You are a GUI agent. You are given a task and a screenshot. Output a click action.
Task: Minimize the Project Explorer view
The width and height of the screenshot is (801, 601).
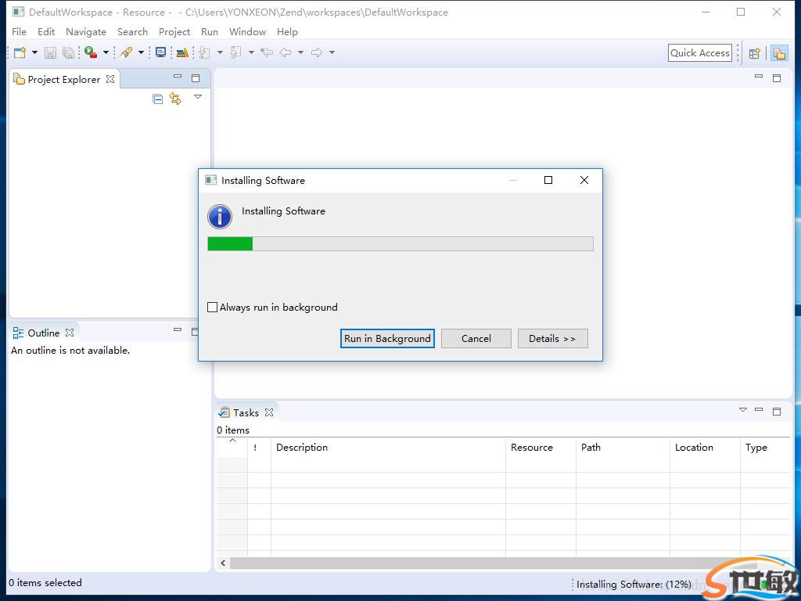(178, 77)
